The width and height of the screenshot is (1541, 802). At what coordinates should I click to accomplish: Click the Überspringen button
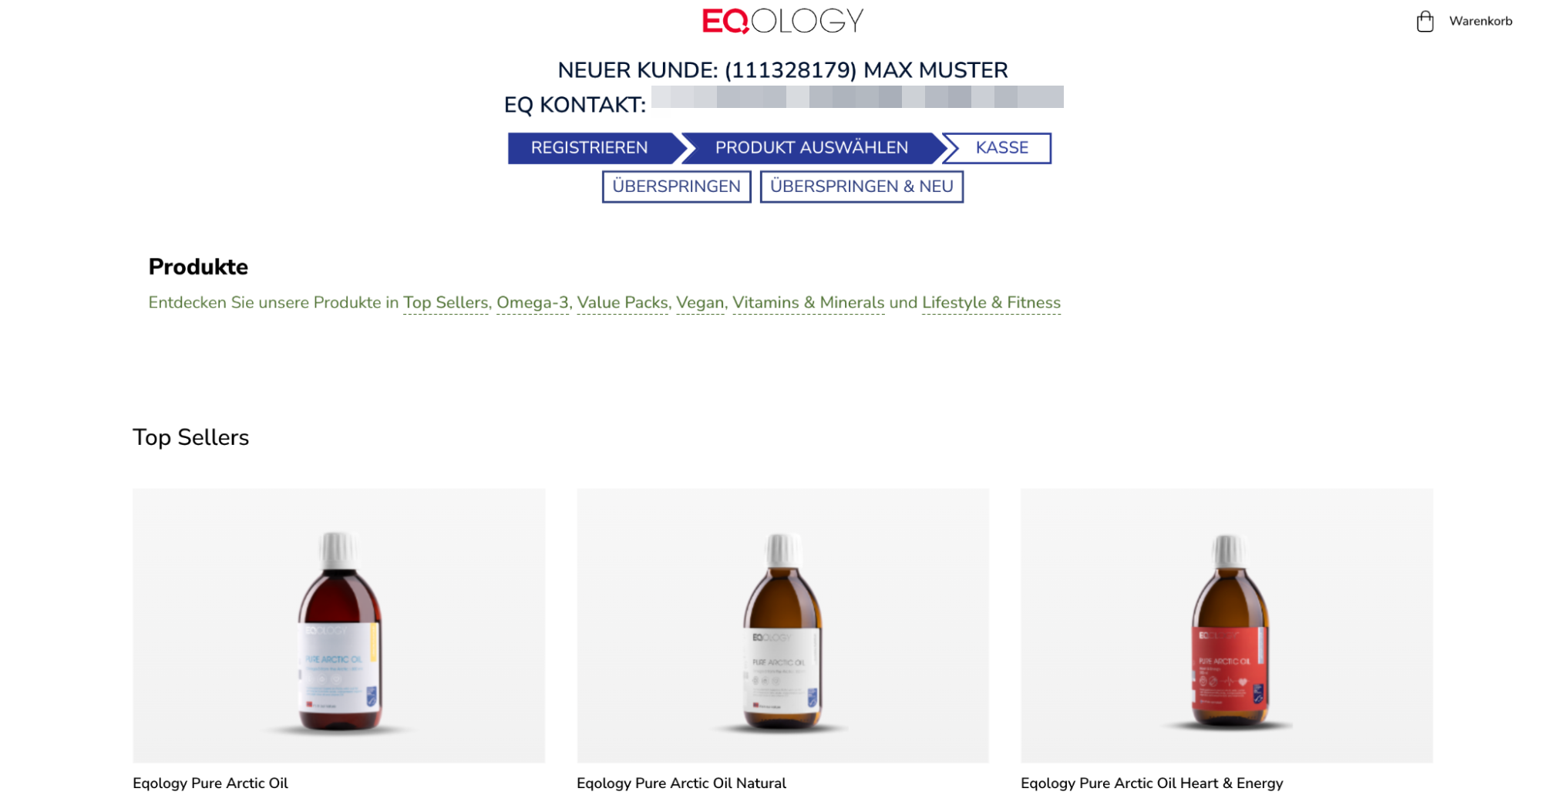click(x=676, y=187)
